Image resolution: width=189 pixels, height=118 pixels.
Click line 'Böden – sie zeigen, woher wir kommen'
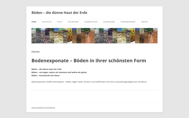[x=59, y=72]
